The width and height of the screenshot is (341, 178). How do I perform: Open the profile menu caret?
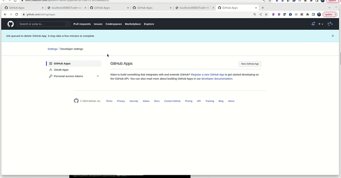coord(332,24)
